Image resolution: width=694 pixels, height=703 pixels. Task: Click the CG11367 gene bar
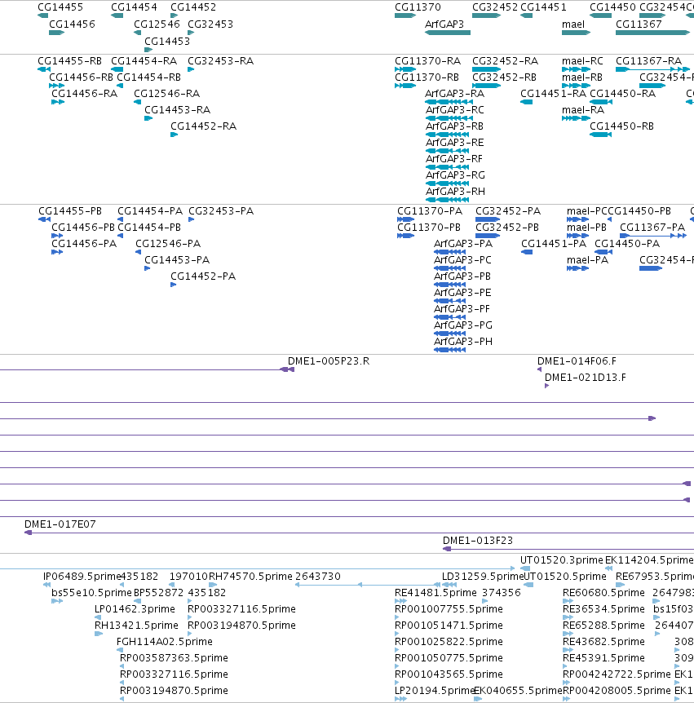[652, 33]
